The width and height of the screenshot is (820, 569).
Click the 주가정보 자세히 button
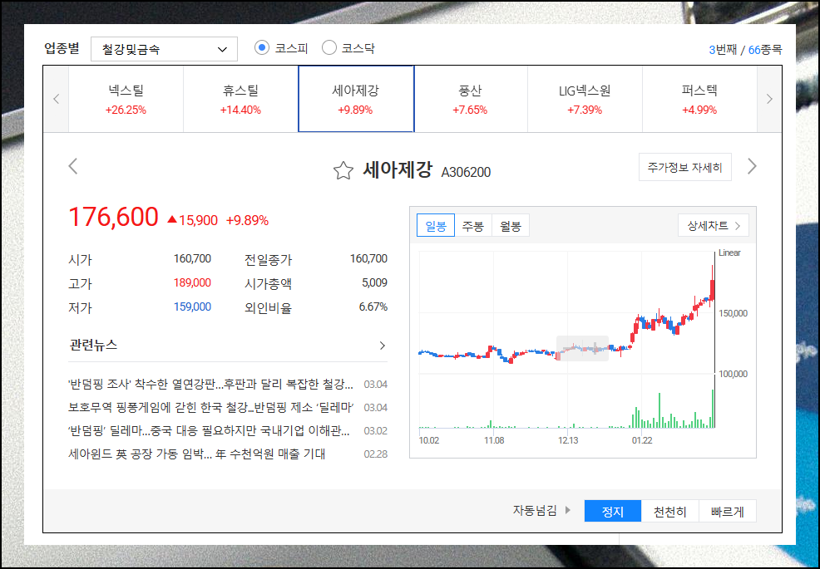tap(685, 167)
